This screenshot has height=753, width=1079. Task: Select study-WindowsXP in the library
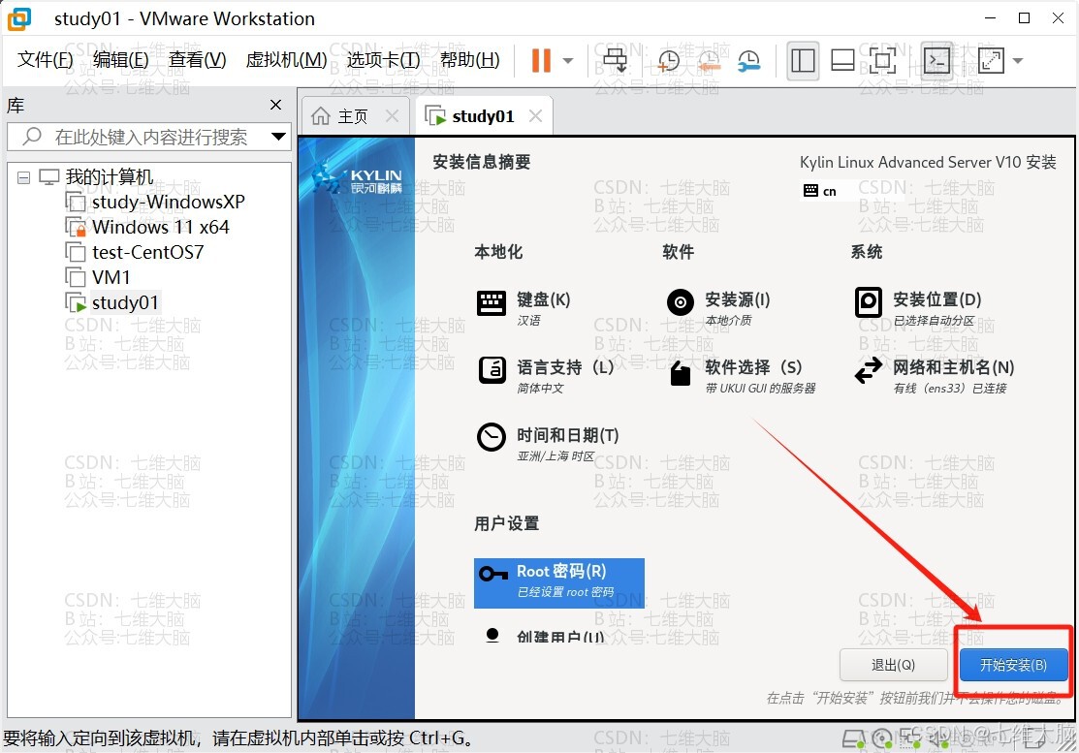pyautogui.click(x=169, y=202)
